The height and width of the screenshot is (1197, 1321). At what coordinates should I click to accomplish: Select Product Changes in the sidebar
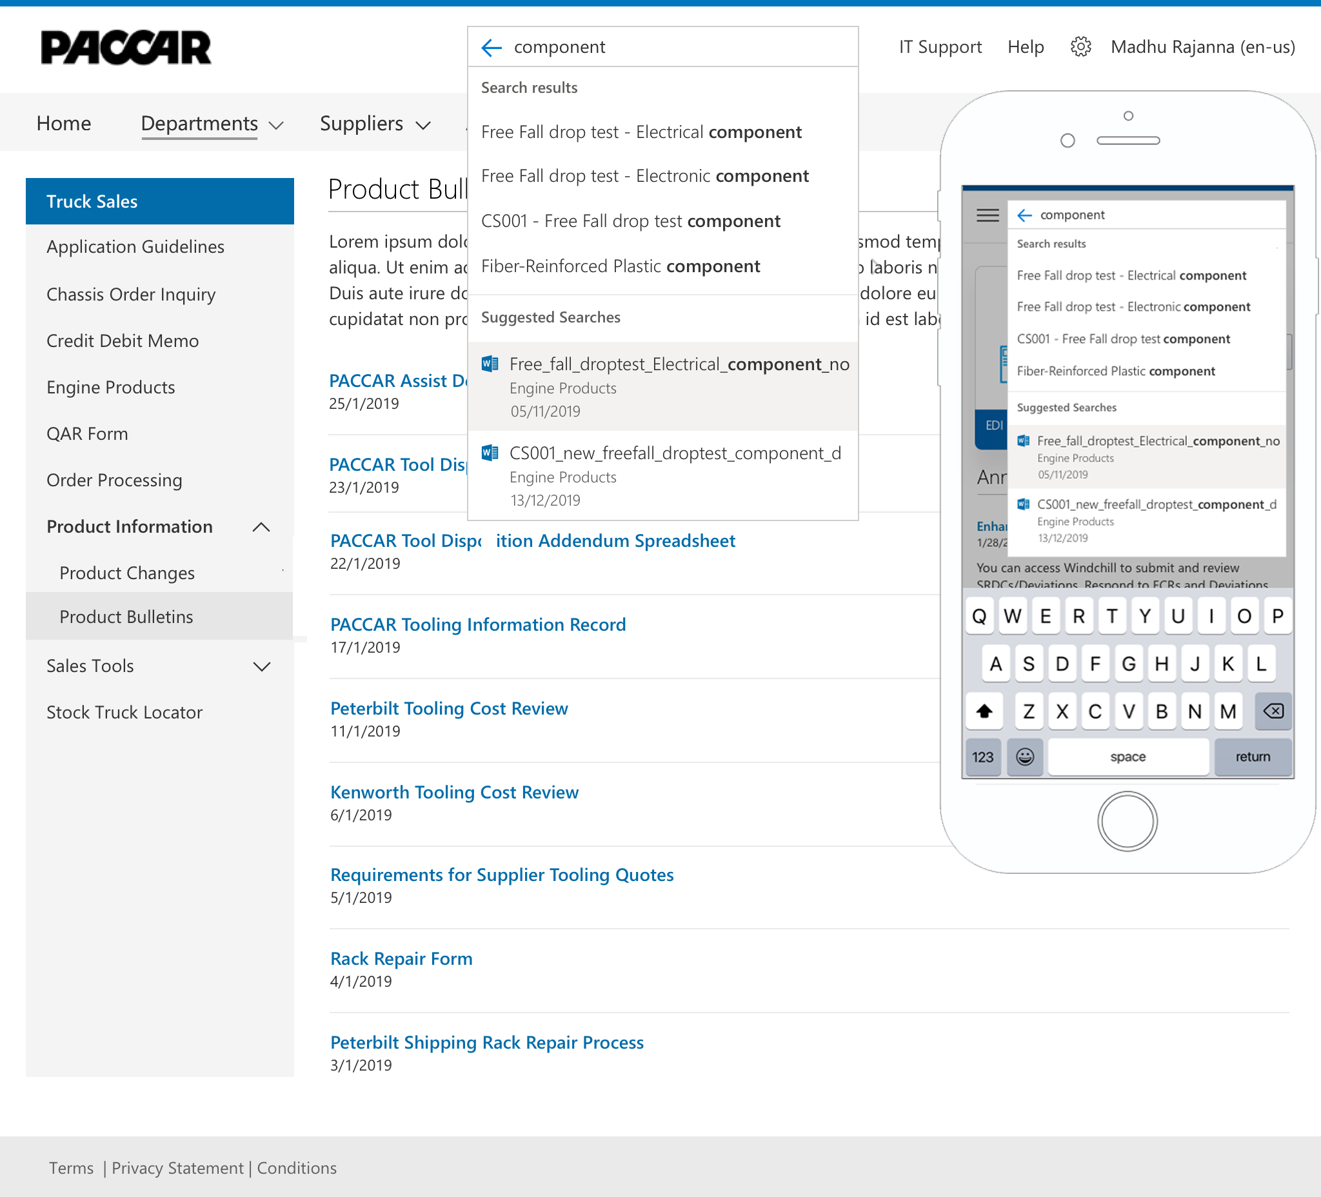click(x=127, y=573)
